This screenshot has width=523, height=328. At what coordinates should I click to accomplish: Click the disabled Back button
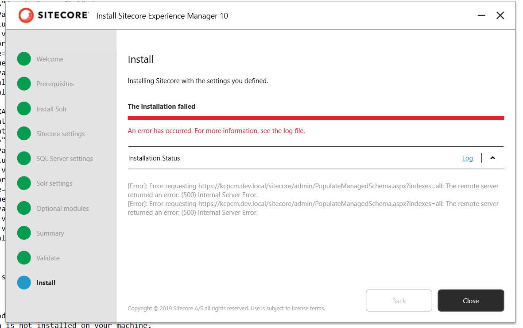pos(399,301)
